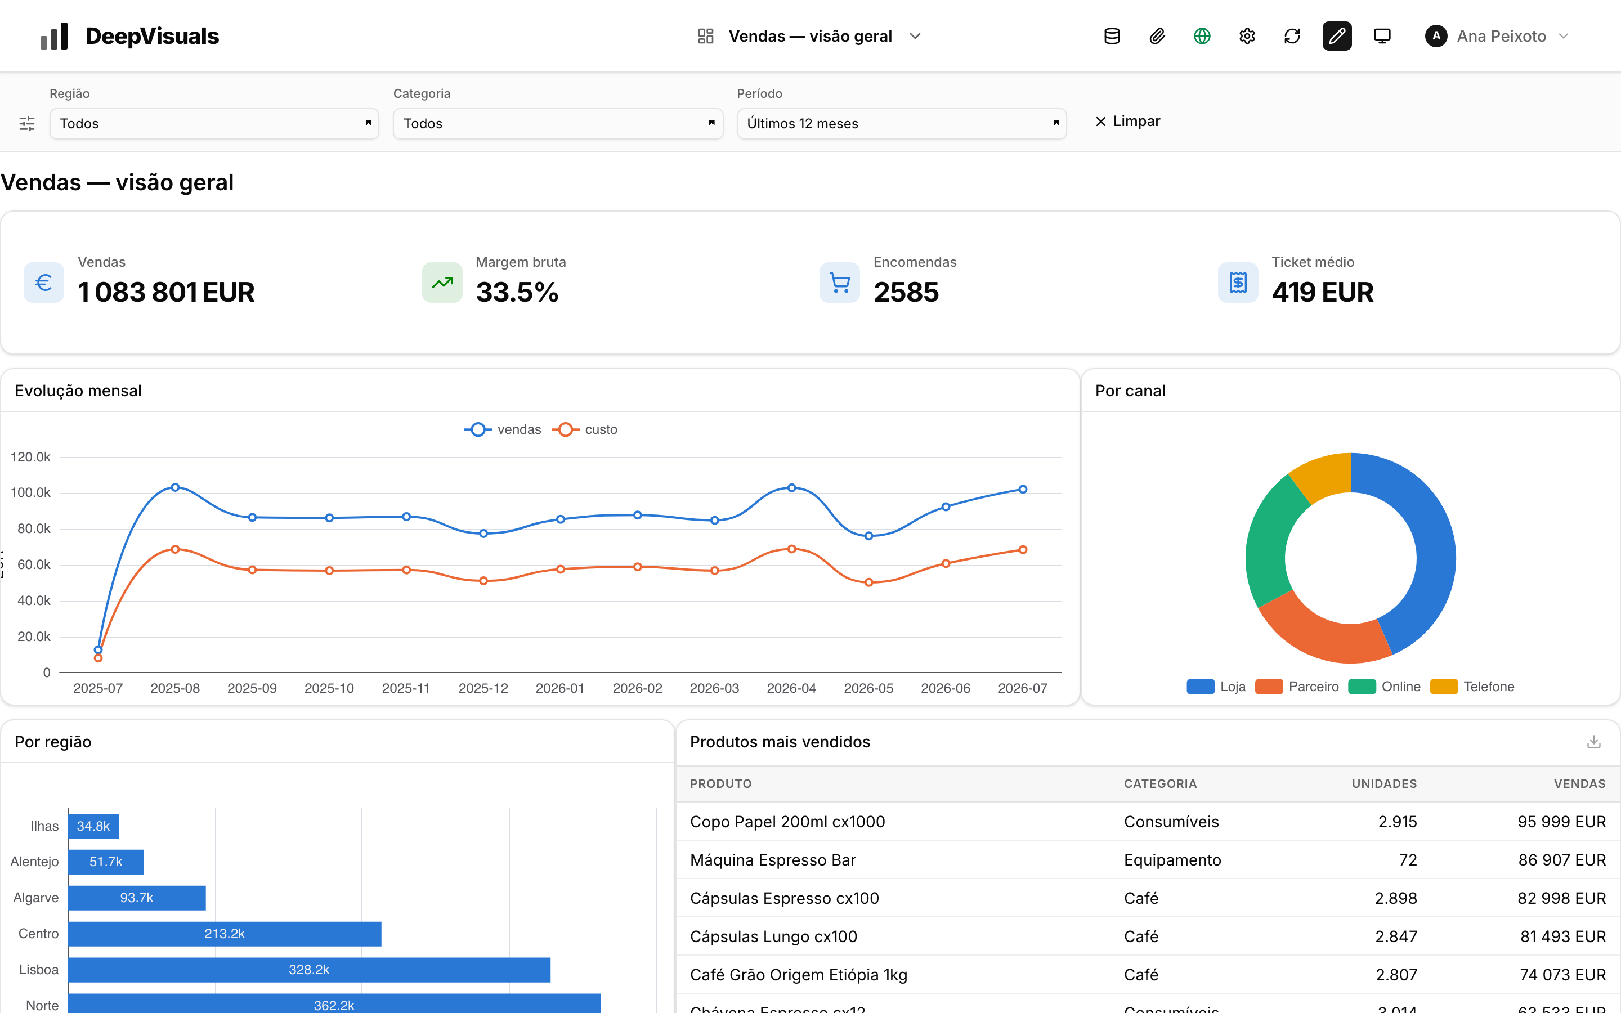
Task: Click the paperclip attachments icon
Action: pyautogui.click(x=1157, y=36)
